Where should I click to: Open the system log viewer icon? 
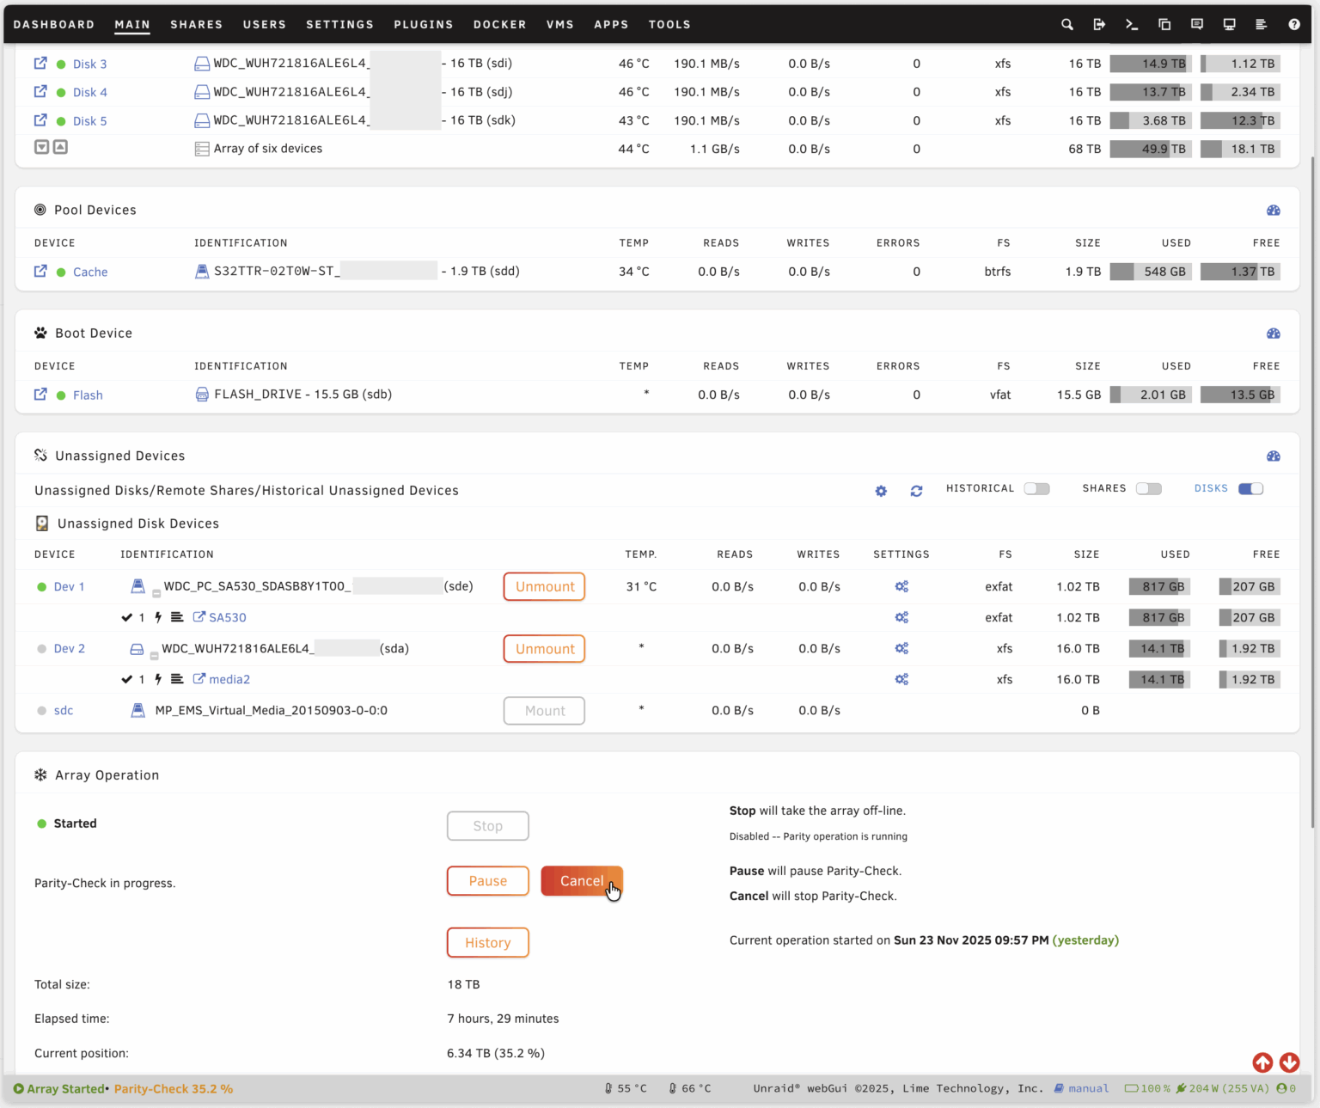point(1262,24)
